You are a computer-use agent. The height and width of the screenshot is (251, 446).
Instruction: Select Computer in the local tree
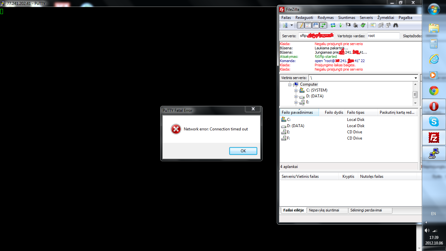pos(309,84)
